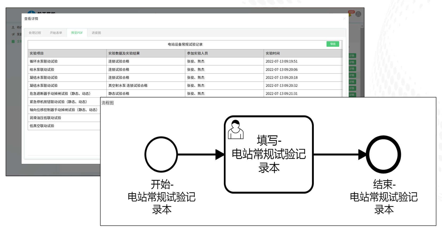Click the 实验时间 column header

[273, 53]
